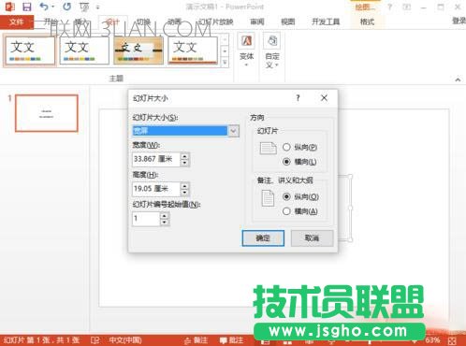Click the 63% zoom level

[x=432, y=339]
